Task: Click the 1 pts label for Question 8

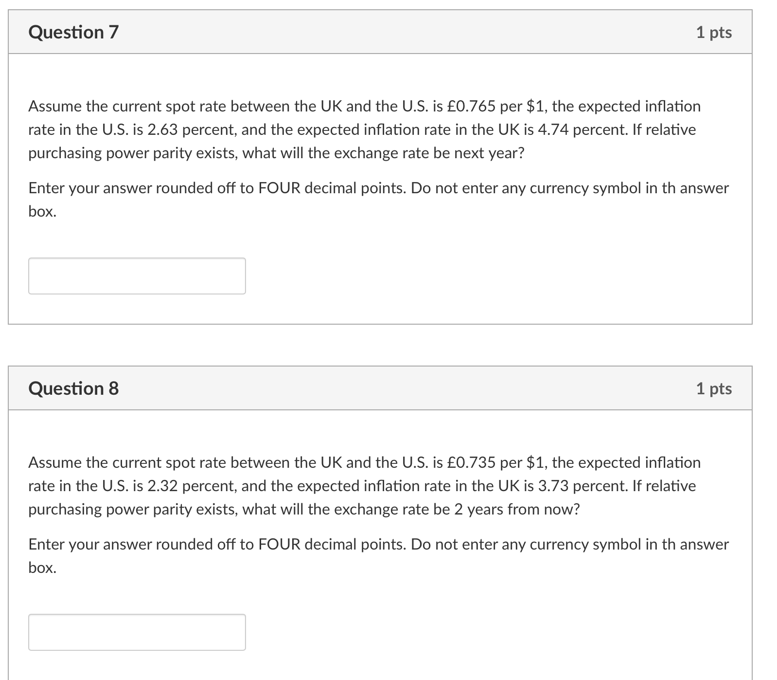Action: pos(715,388)
